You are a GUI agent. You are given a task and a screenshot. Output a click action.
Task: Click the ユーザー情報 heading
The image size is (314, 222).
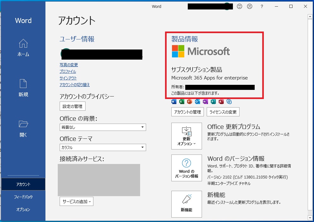tap(77, 39)
